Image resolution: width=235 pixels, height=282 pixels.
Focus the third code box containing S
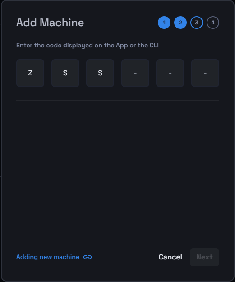(100, 73)
